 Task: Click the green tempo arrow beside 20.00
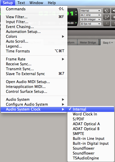76,23
